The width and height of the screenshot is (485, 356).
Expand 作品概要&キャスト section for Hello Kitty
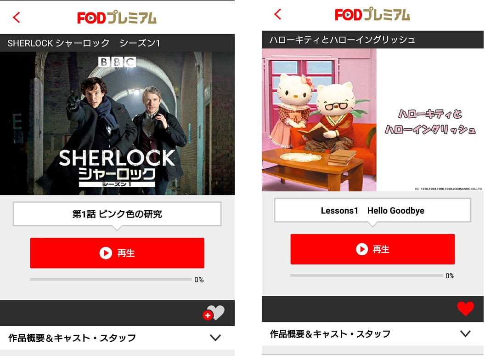pos(372,334)
